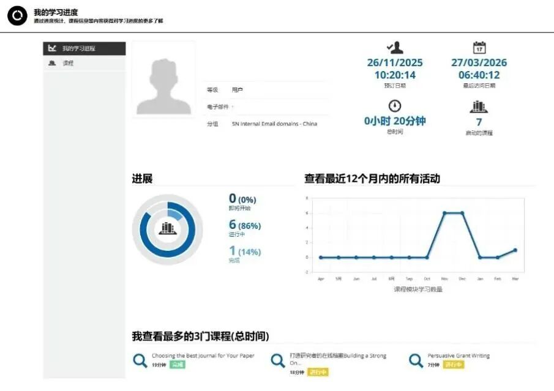
Task: Click the number 7 above 启动的课程
Action: (479, 122)
